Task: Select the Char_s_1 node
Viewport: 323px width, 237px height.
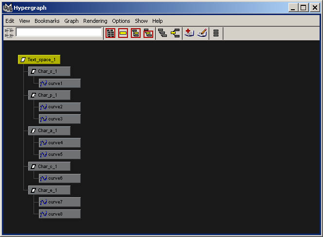Action: click(49, 71)
